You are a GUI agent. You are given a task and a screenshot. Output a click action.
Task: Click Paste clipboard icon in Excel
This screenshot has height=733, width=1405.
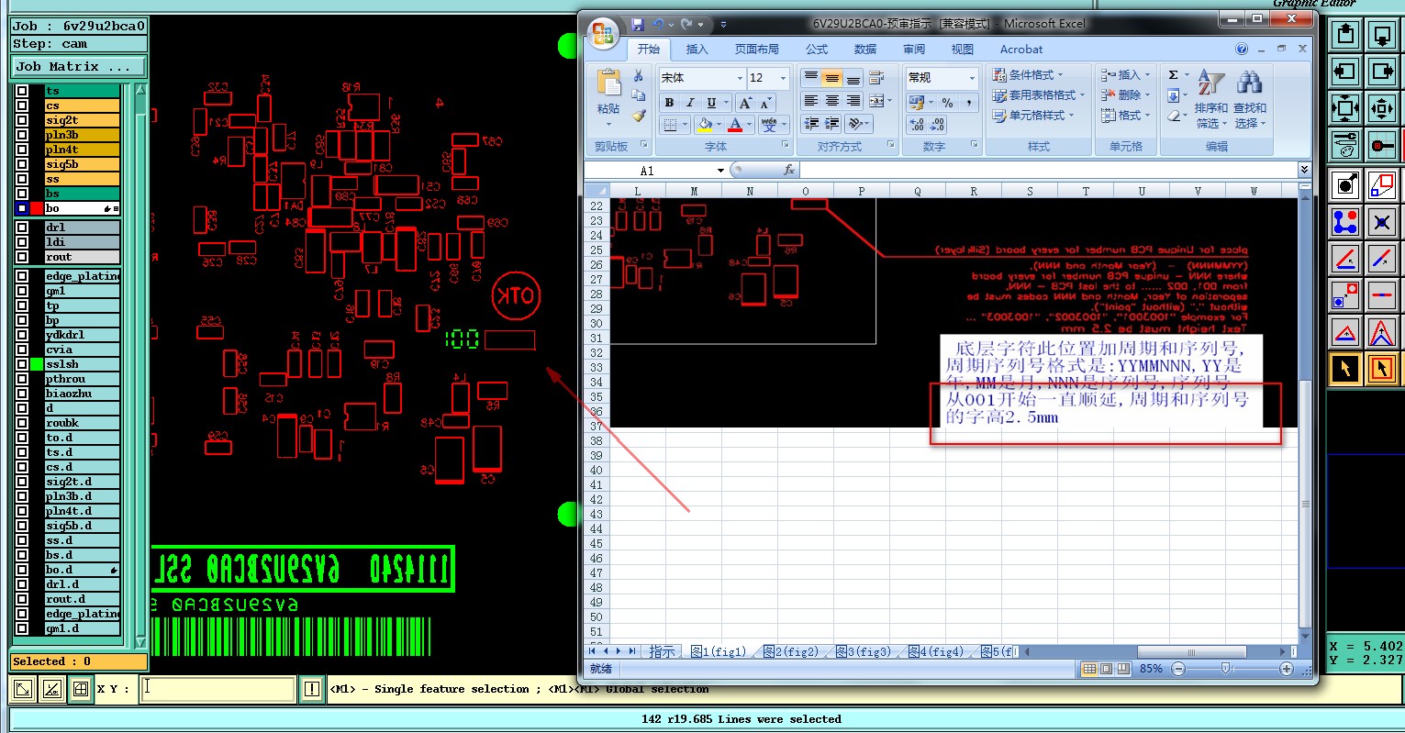[608, 83]
